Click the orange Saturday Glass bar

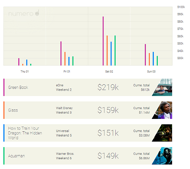tap(107, 50)
